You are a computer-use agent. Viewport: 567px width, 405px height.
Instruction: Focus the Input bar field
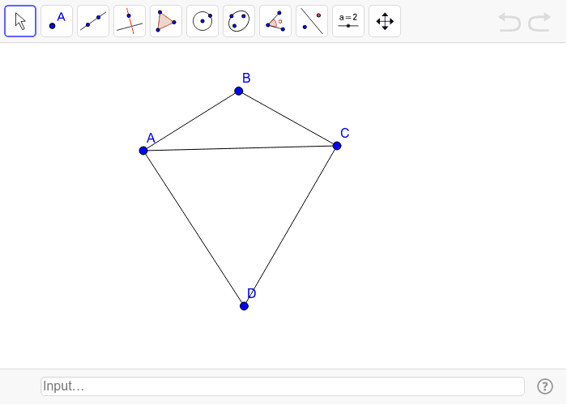283,386
